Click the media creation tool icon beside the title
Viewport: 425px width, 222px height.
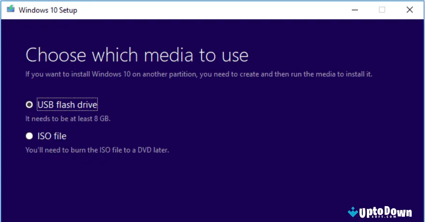(x=10, y=10)
